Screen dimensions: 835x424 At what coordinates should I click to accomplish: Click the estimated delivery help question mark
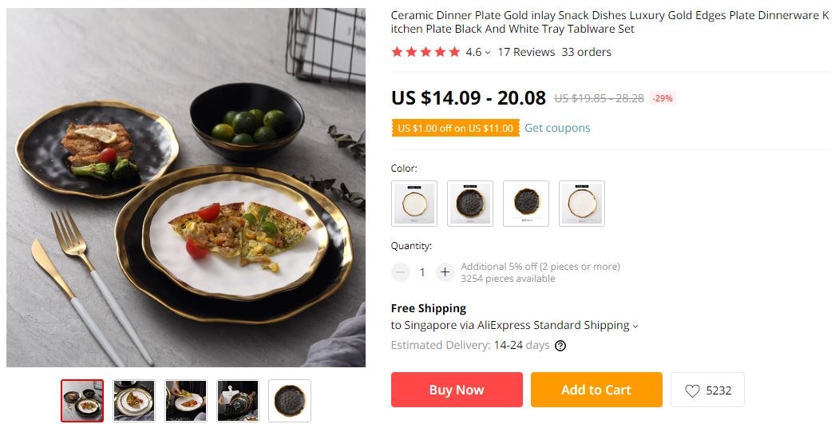560,346
